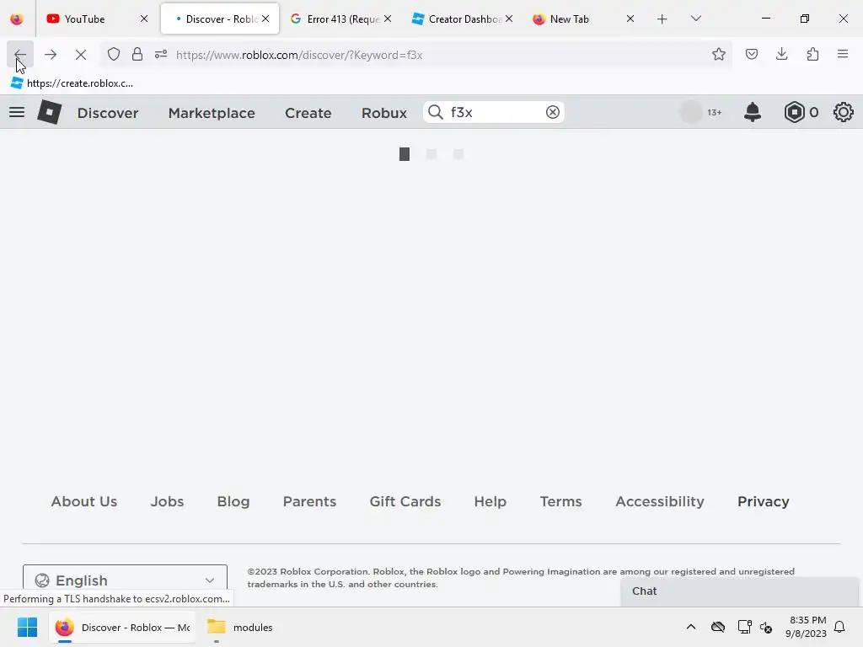The image size is (863, 647).
Task: Open the extensions puzzle icon
Action: point(812,54)
